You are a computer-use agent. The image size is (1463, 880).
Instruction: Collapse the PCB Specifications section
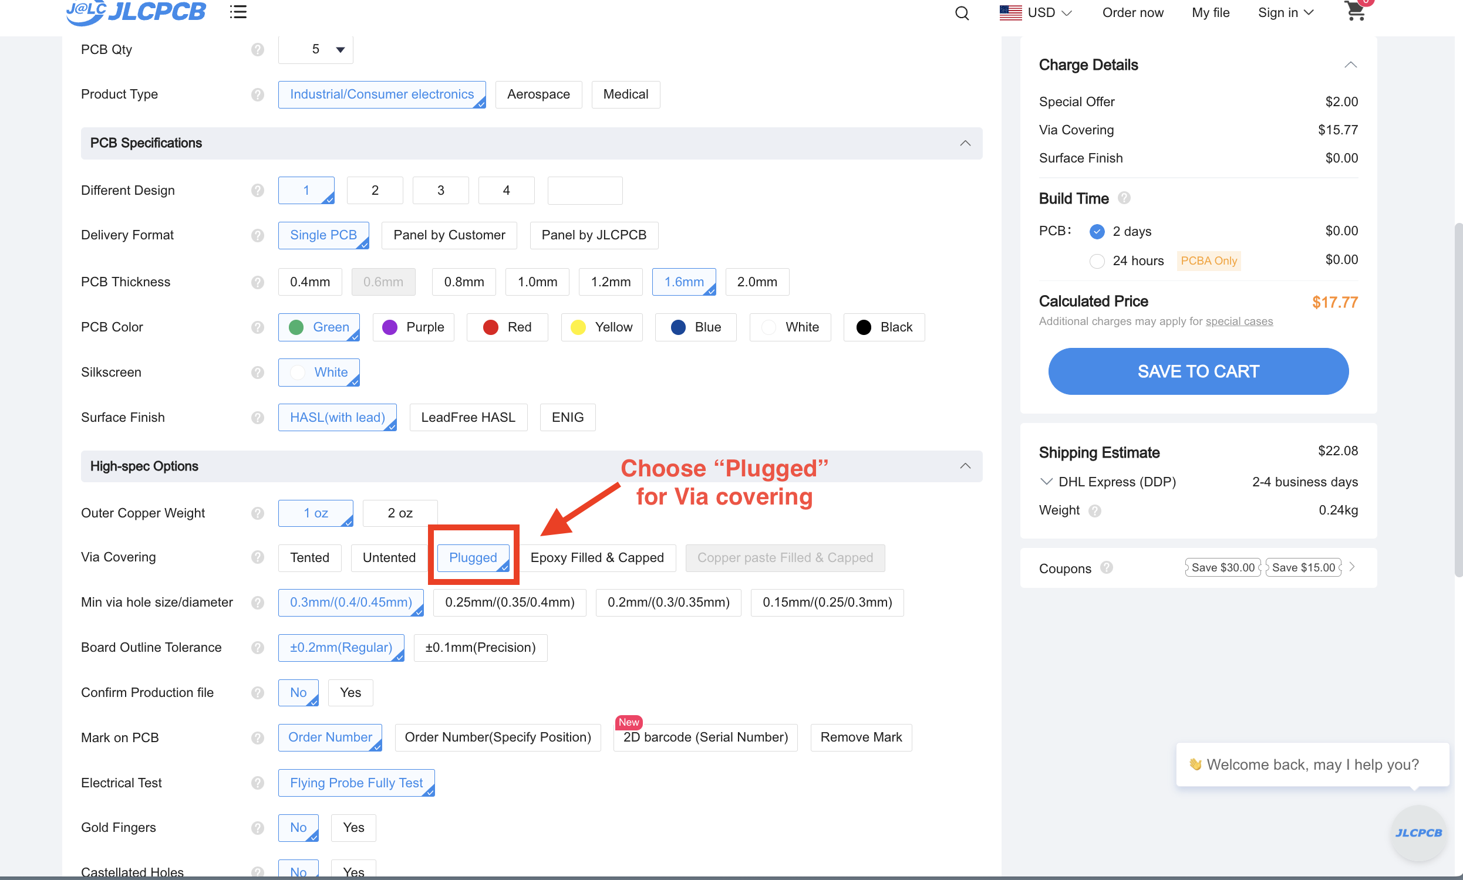coord(965,144)
